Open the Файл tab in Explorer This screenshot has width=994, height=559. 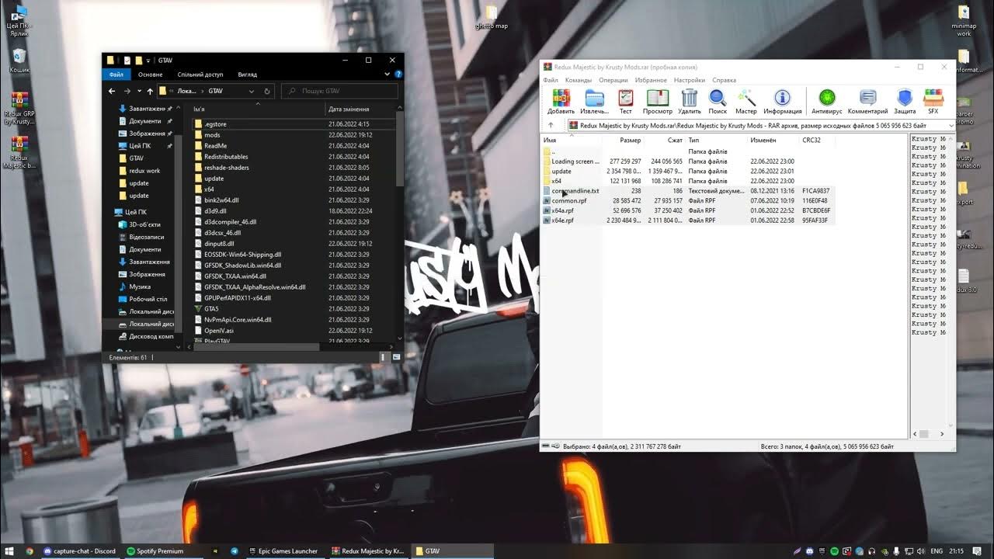coord(116,75)
